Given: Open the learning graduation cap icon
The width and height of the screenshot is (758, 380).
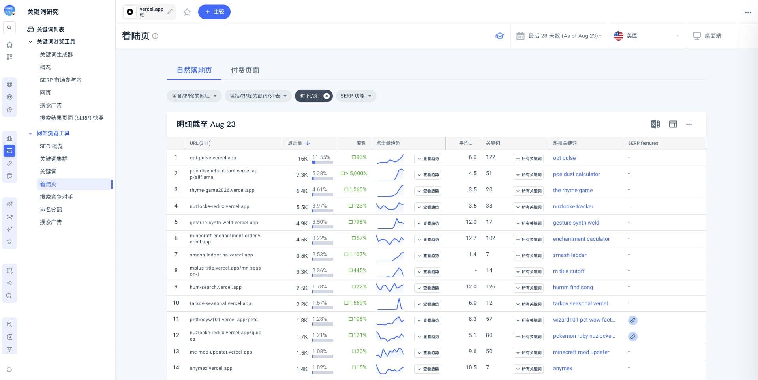Looking at the screenshot, I should (499, 36).
